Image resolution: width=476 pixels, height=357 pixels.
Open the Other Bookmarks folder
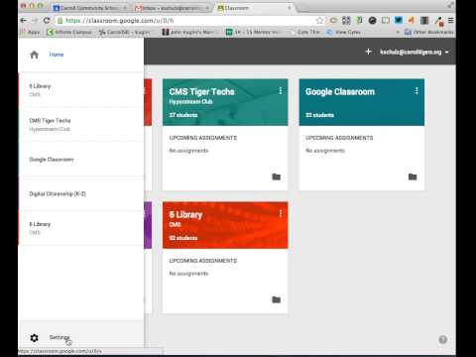point(429,32)
